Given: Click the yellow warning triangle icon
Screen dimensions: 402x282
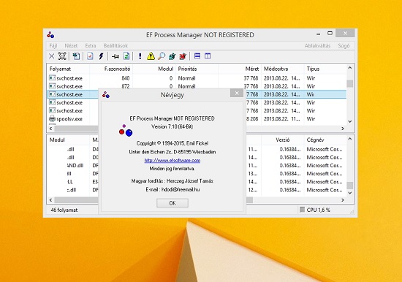Looking at the screenshot, I should click(151, 56).
